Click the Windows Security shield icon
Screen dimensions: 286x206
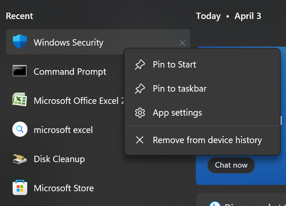(20, 42)
